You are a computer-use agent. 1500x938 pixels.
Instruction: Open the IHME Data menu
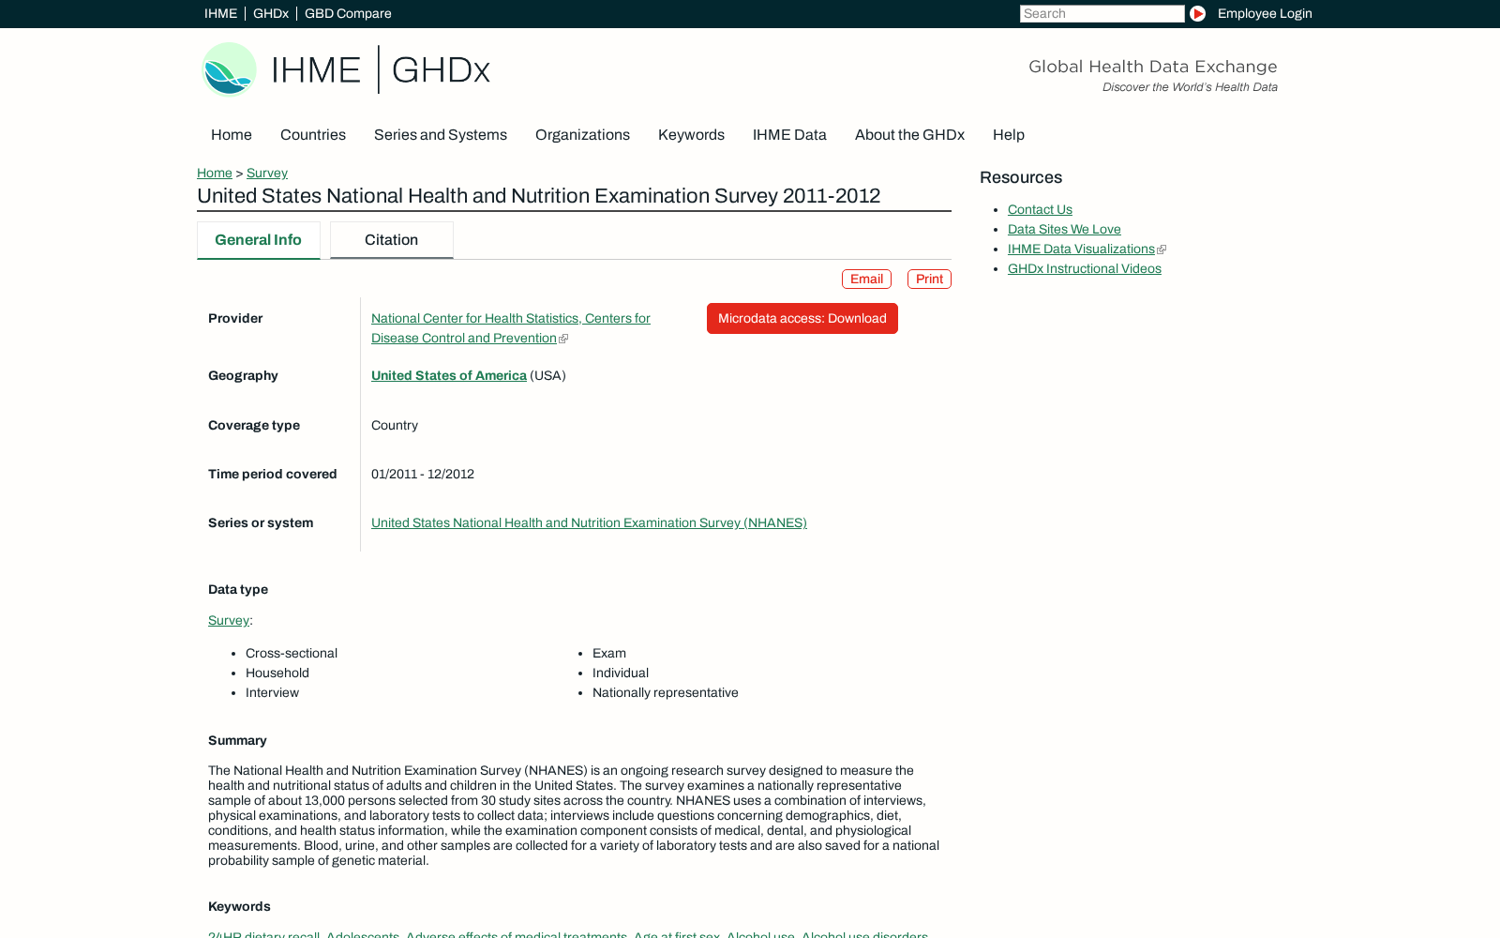point(789,135)
